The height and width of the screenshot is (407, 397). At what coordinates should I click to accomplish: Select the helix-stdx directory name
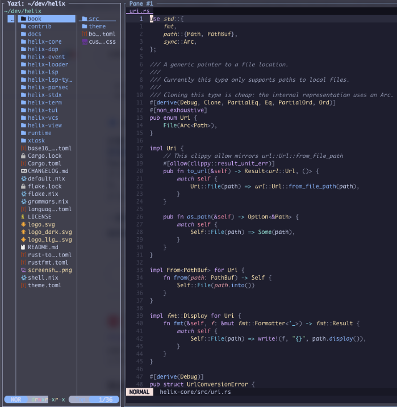click(x=45, y=95)
